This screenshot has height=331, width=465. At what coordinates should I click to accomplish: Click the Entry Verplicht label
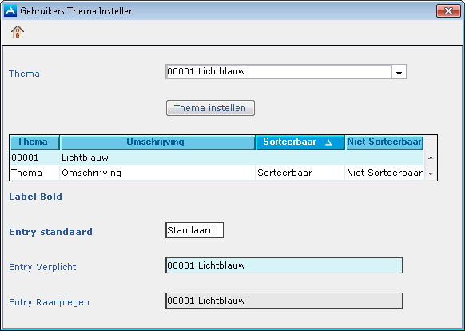(x=42, y=267)
